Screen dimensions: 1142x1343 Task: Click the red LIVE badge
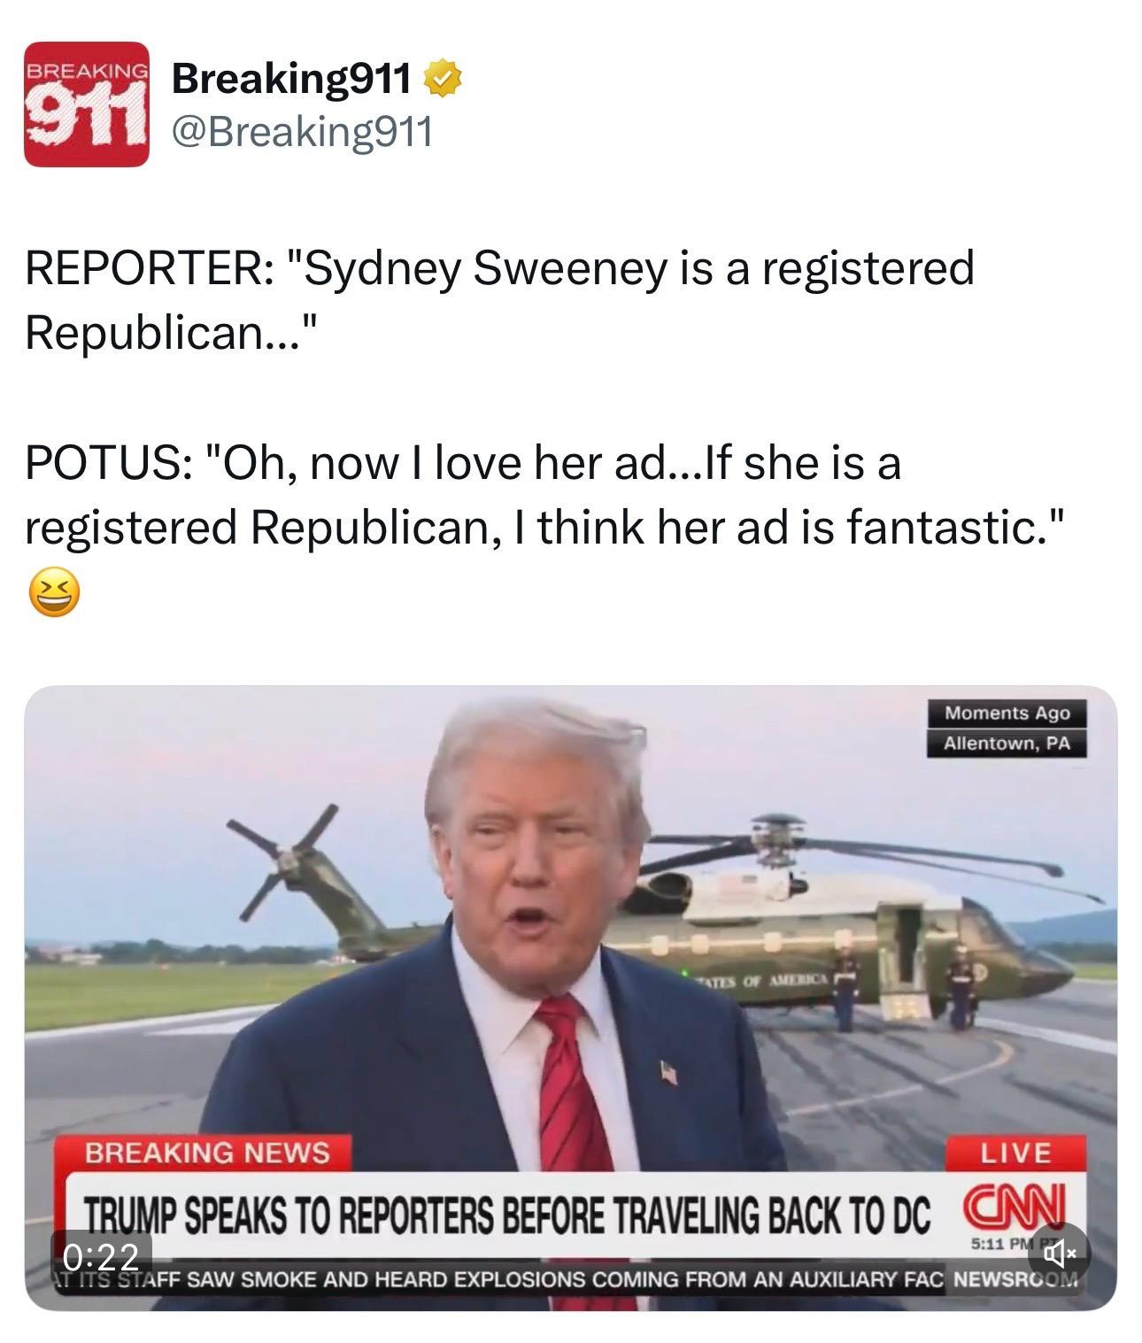tap(1016, 1152)
